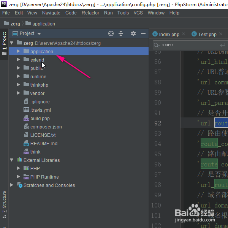Click the Scratches and Consoles icon
Image resolution: width=228 pixels, height=228 pixels.
point(19,185)
